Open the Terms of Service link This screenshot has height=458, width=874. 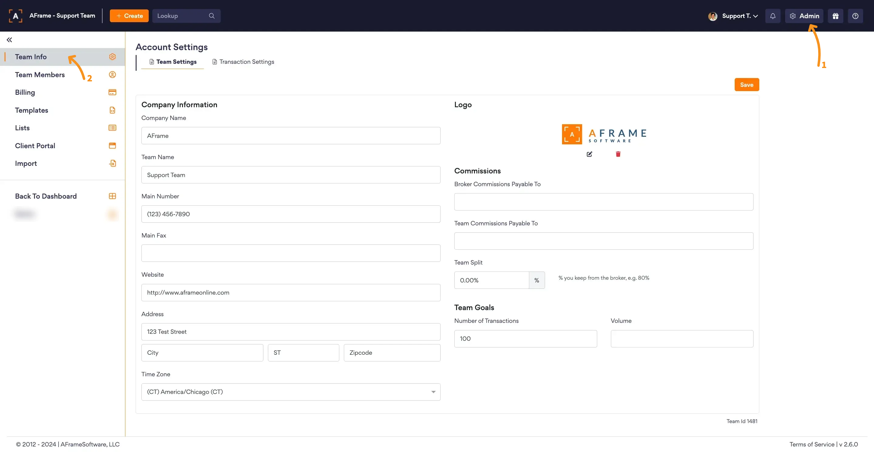pos(811,444)
